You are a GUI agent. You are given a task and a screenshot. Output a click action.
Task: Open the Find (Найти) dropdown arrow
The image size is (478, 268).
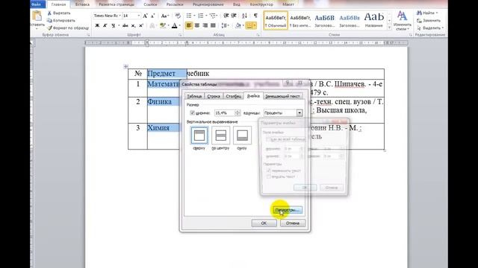point(437,13)
